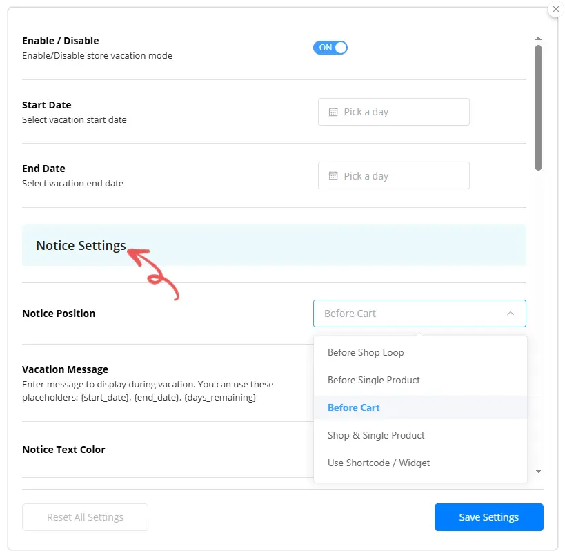Screen dimensions: 565x558
Task: Choose "Use Shortcode / Widget" option
Action: click(x=378, y=463)
